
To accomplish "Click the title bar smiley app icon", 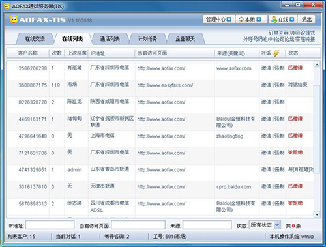I will [x=7, y=7].
